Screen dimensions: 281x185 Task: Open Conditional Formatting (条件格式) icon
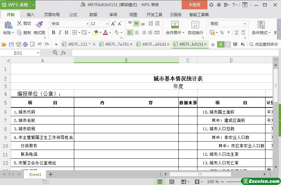pyautogui.click(x=261, y=25)
